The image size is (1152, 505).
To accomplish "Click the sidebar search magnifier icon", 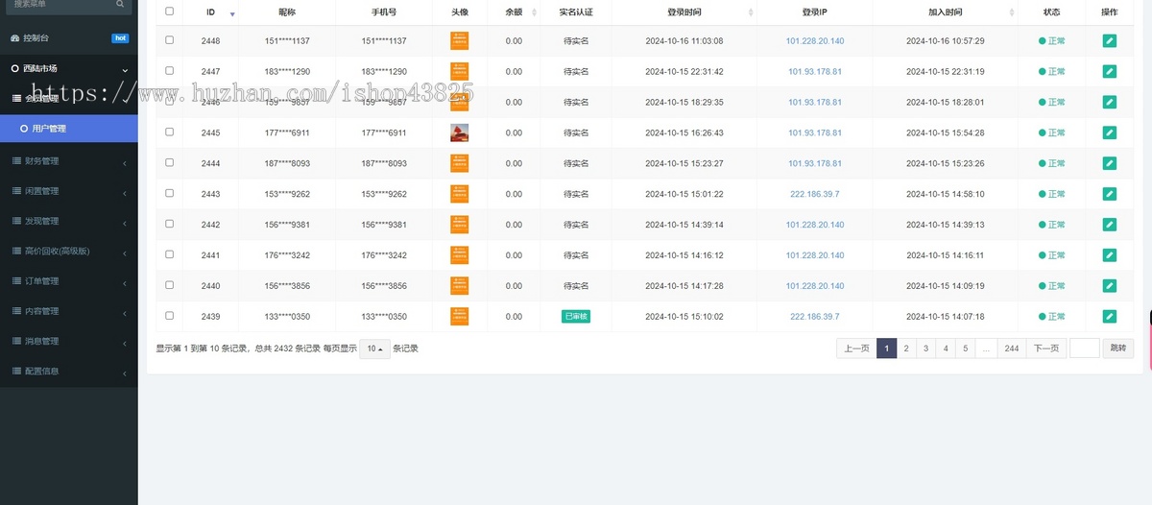I will pos(120,4).
